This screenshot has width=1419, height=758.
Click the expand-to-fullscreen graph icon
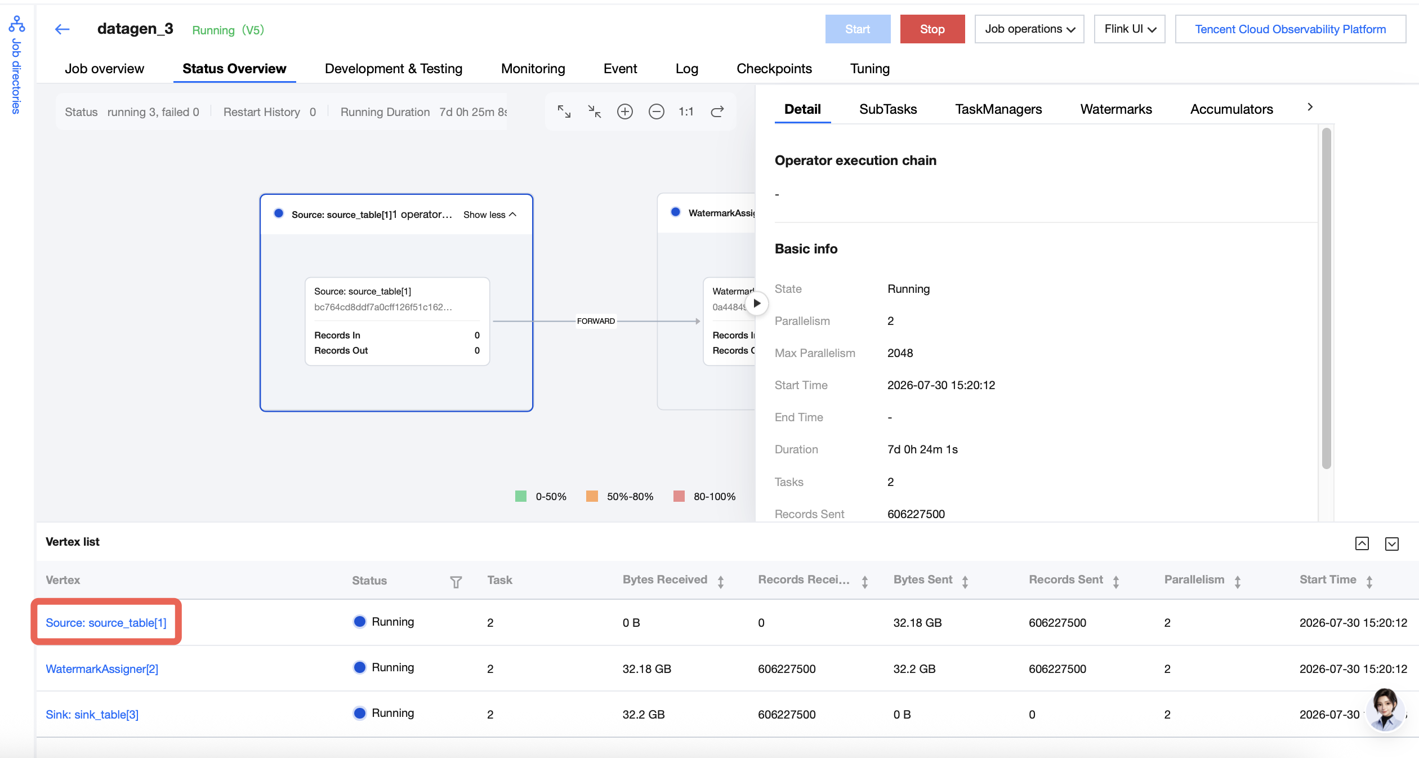coord(564,112)
